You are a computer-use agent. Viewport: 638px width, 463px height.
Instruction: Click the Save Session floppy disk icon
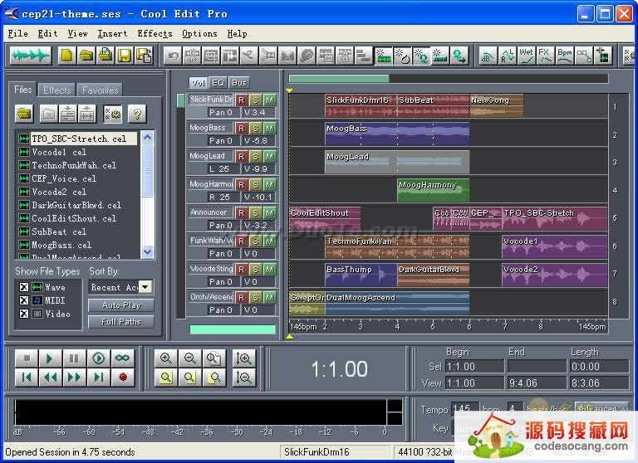[125, 56]
